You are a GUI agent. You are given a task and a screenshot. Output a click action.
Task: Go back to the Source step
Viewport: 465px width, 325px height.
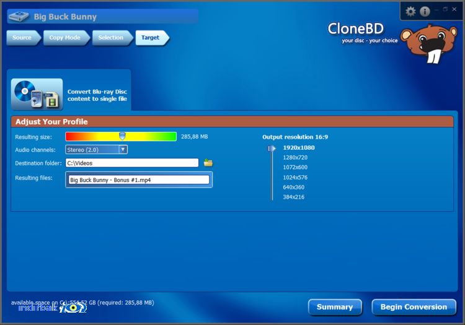[23, 38]
